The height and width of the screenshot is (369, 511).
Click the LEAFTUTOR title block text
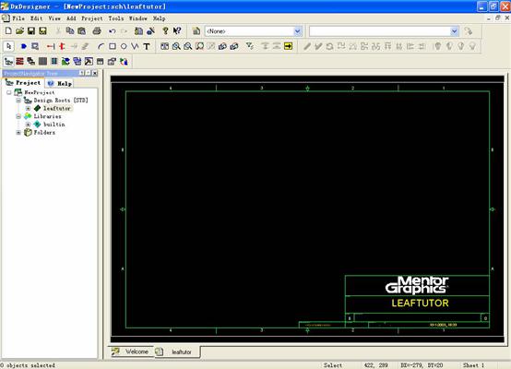pos(420,304)
